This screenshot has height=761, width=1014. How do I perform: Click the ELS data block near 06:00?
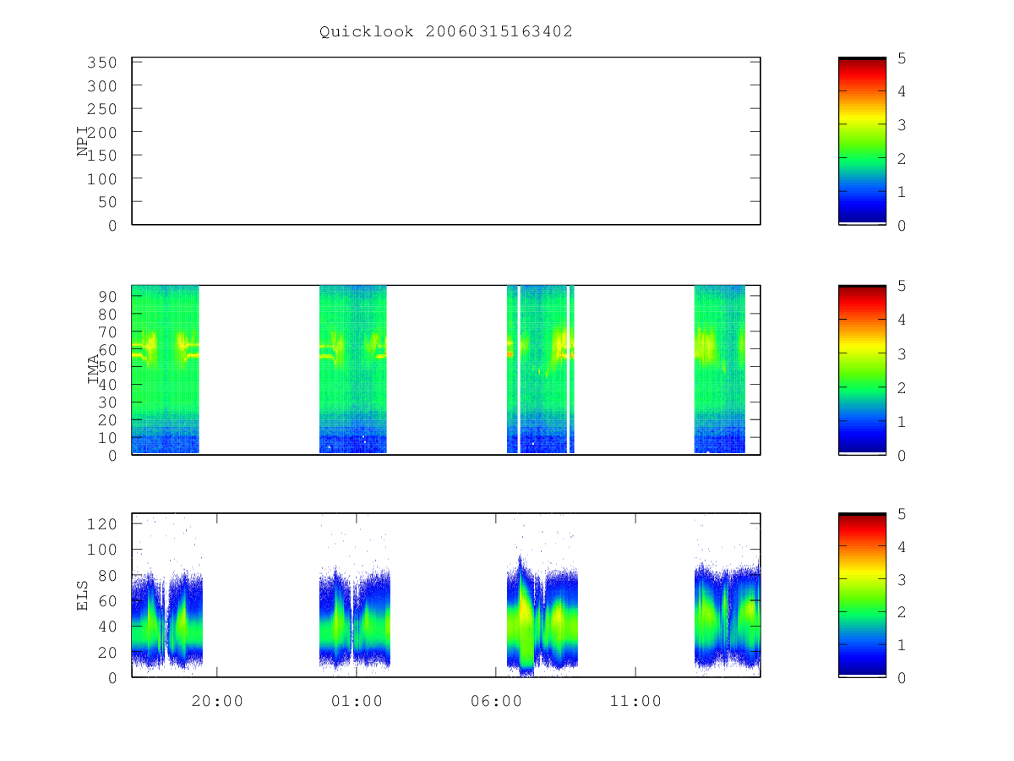tap(542, 614)
